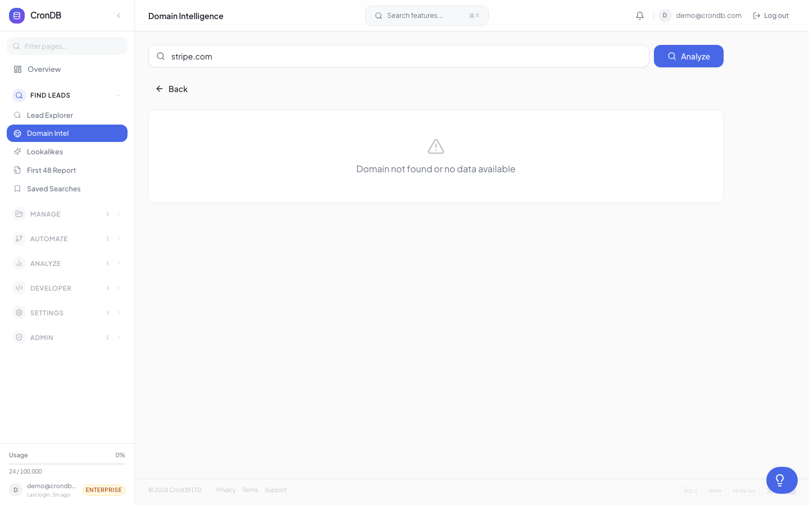Click the Analyze button
Viewport: 809px width, 505px height.
(689, 56)
